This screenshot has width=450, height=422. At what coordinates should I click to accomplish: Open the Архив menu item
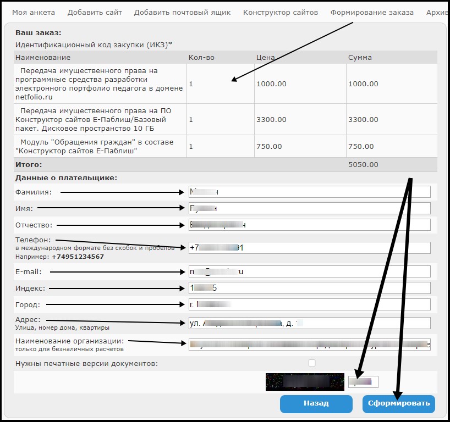click(437, 12)
